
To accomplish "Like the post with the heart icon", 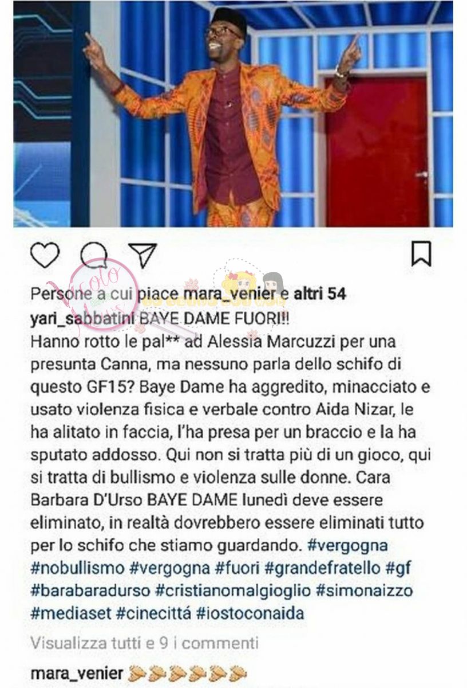I will click(45, 255).
